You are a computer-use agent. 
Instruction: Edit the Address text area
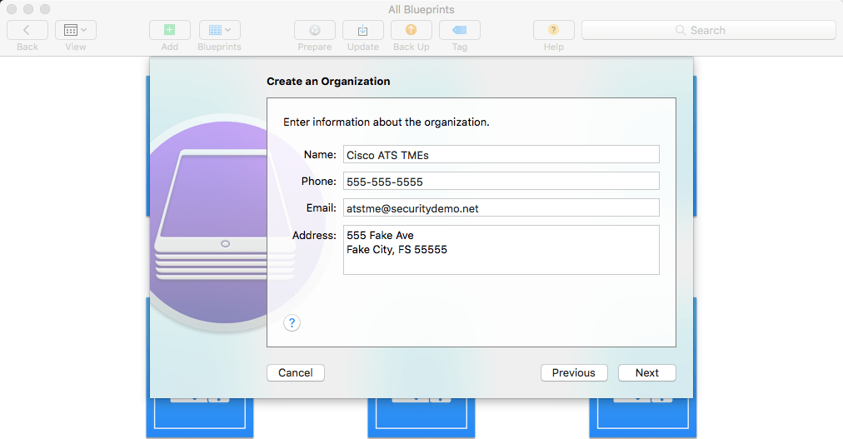501,250
